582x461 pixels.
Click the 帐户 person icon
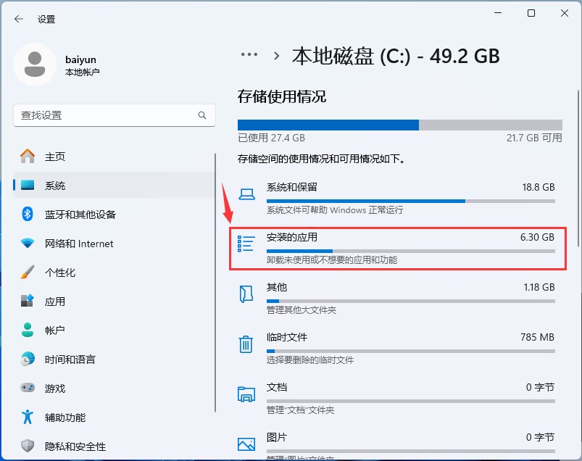pyautogui.click(x=28, y=330)
